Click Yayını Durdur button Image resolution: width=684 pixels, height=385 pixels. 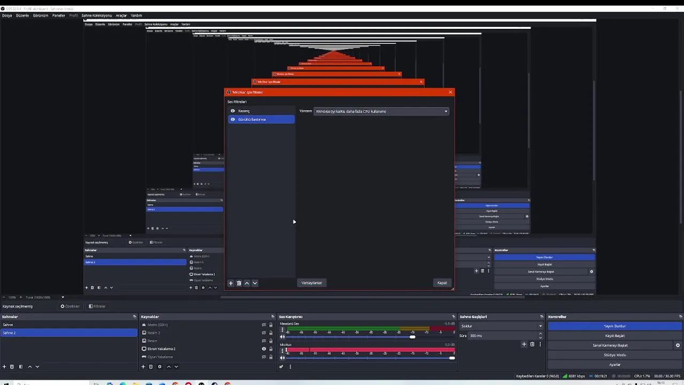(615, 326)
